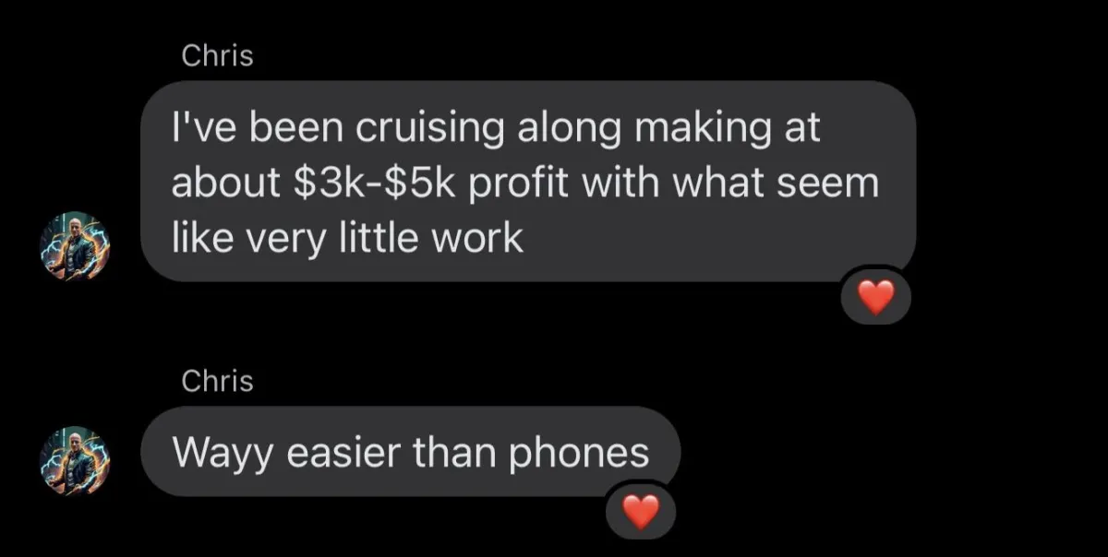This screenshot has width=1108, height=557.
Task: Select the "I've been cruising along" message bubble
Action: [527, 182]
